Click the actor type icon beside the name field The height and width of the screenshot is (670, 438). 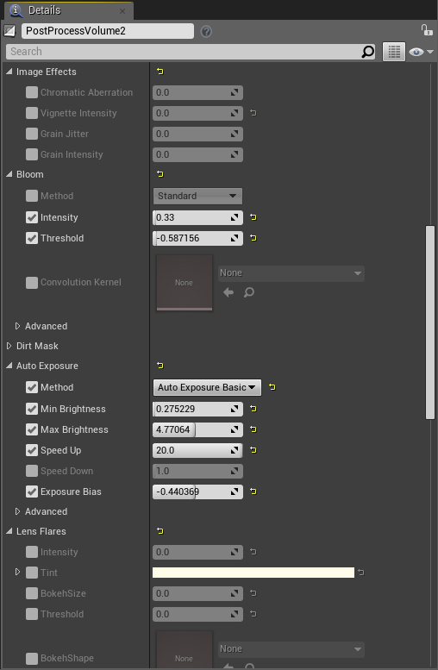9,31
